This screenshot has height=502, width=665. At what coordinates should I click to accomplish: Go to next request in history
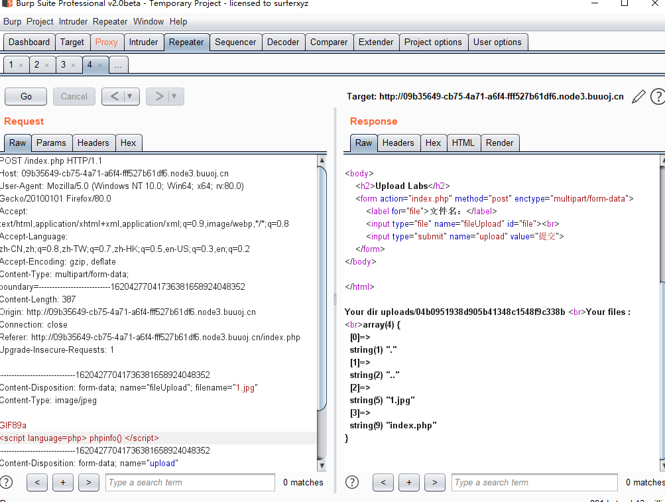click(x=158, y=96)
